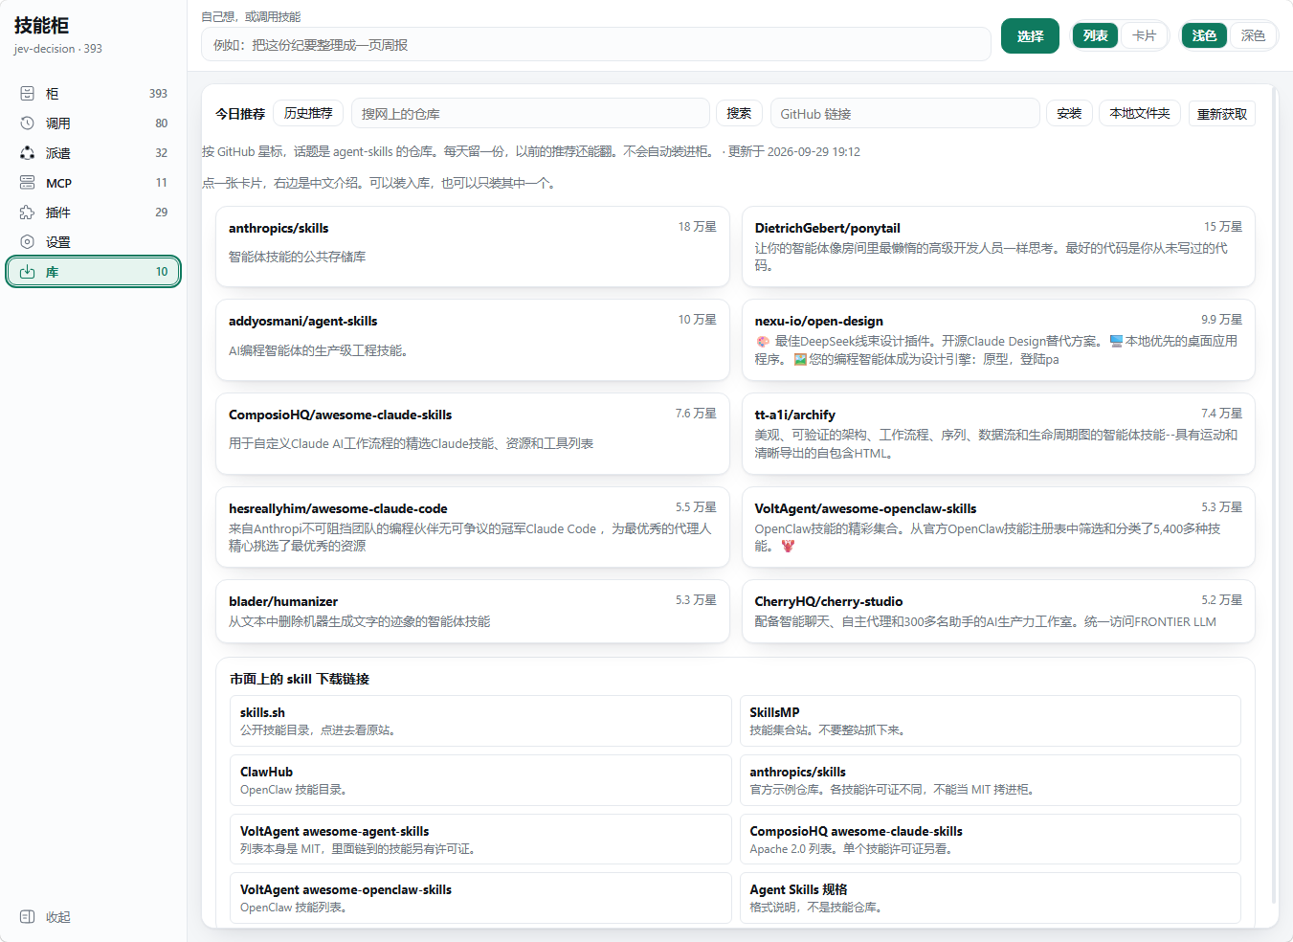Open the SkillsMP download link
Screen dimensions: 1293x942
(x=991, y=721)
